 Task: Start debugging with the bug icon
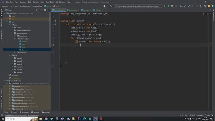coord(169,6)
